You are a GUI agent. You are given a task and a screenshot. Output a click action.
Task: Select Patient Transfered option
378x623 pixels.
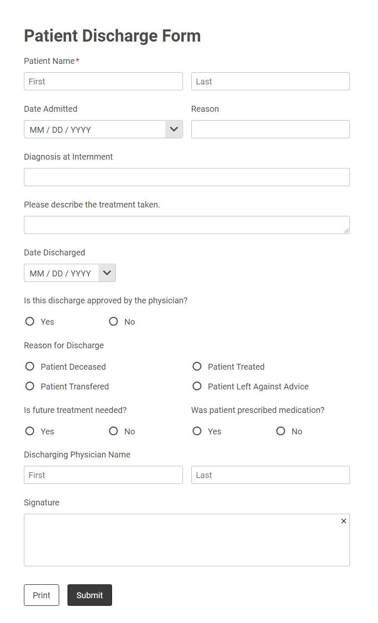(x=29, y=386)
